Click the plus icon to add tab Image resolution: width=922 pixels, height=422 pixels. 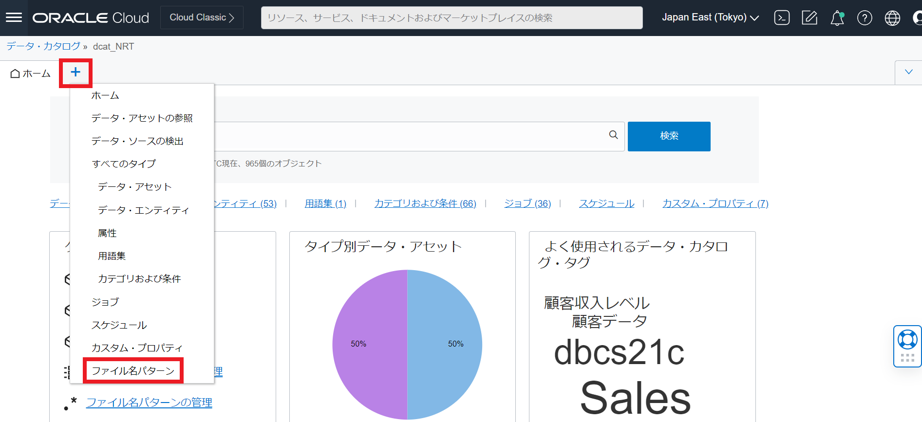75,73
